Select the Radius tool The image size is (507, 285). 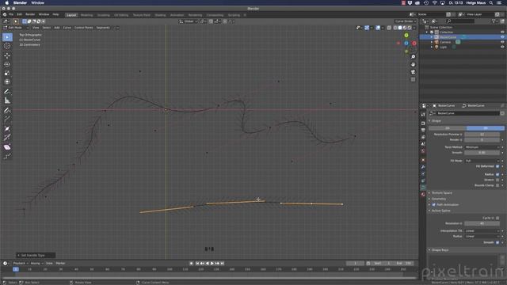tap(7, 128)
